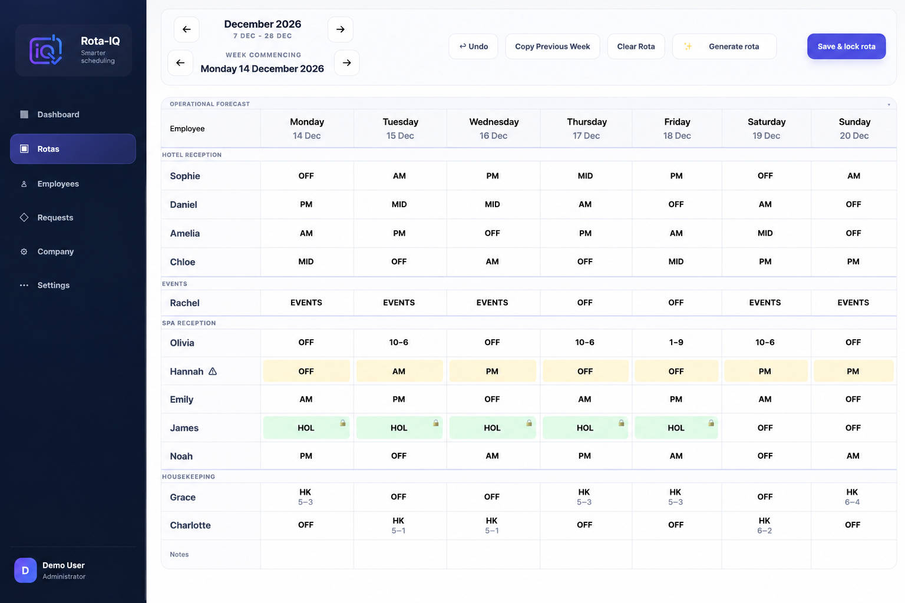Click the Rota-IQ logo icon
The image size is (905, 603).
pyautogui.click(x=46, y=50)
